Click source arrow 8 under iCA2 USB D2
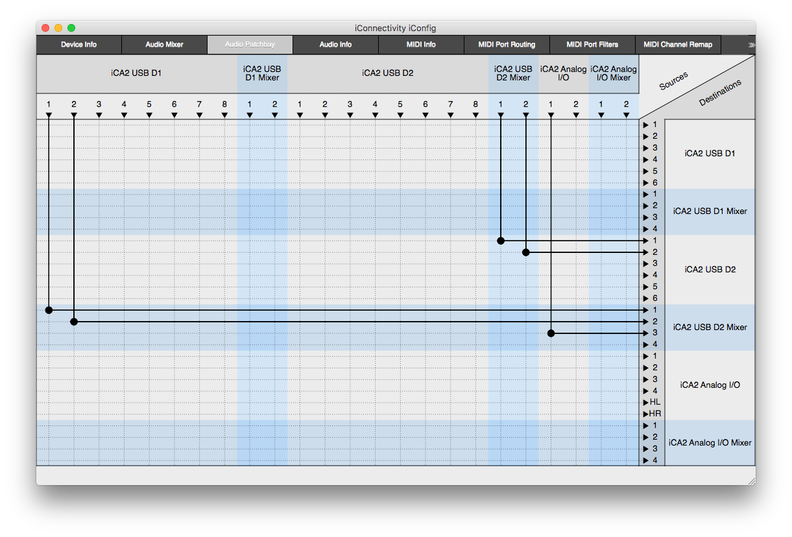This screenshot has width=792, height=537. click(475, 115)
